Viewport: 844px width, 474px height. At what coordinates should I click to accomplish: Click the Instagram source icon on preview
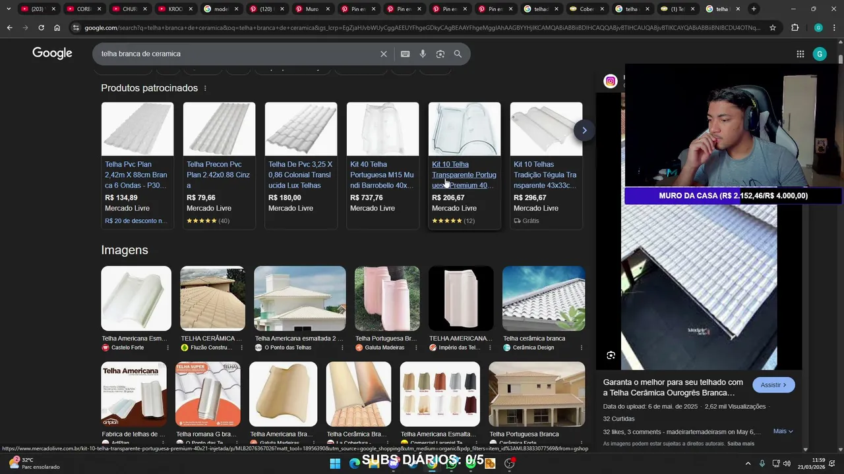click(x=611, y=82)
